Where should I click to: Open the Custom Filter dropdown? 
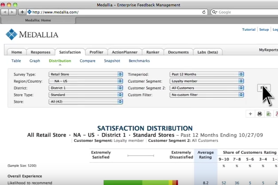click(x=207, y=95)
